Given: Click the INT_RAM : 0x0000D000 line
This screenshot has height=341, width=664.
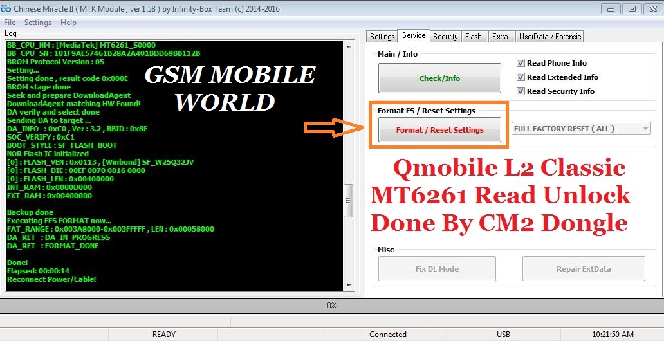Looking at the screenshot, I should 49,187.
